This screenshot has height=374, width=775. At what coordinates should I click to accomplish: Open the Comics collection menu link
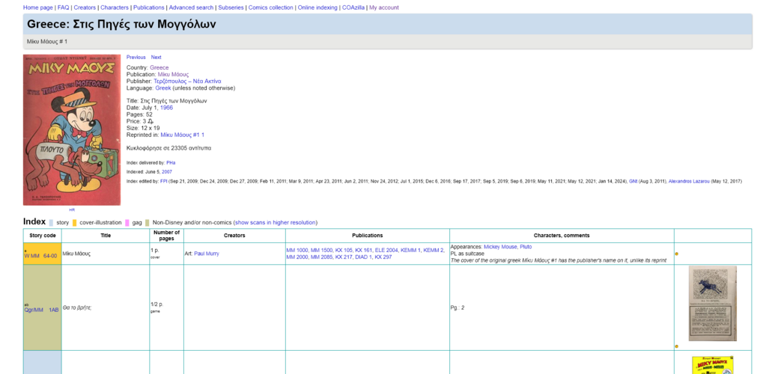271,7
